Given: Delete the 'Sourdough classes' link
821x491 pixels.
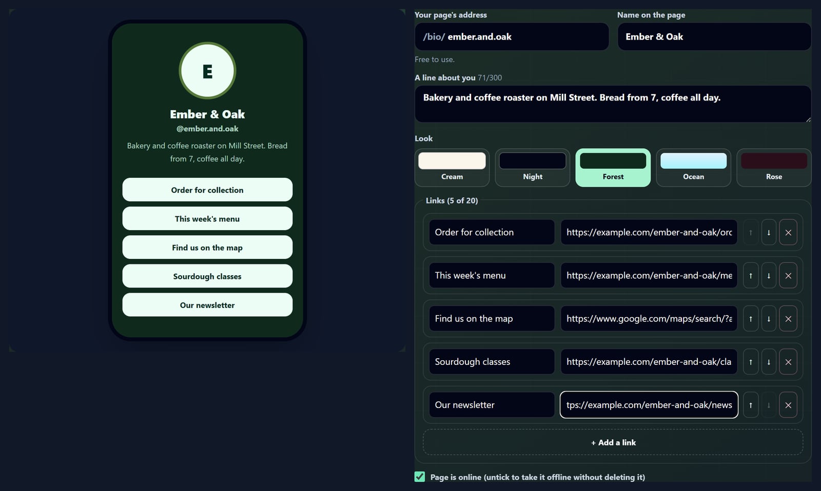Looking at the screenshot, I should [x=788, y=361].
